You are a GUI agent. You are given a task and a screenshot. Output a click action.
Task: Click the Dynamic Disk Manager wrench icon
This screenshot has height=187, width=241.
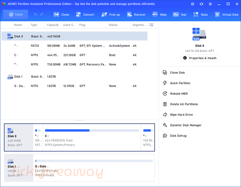[165, 125]
